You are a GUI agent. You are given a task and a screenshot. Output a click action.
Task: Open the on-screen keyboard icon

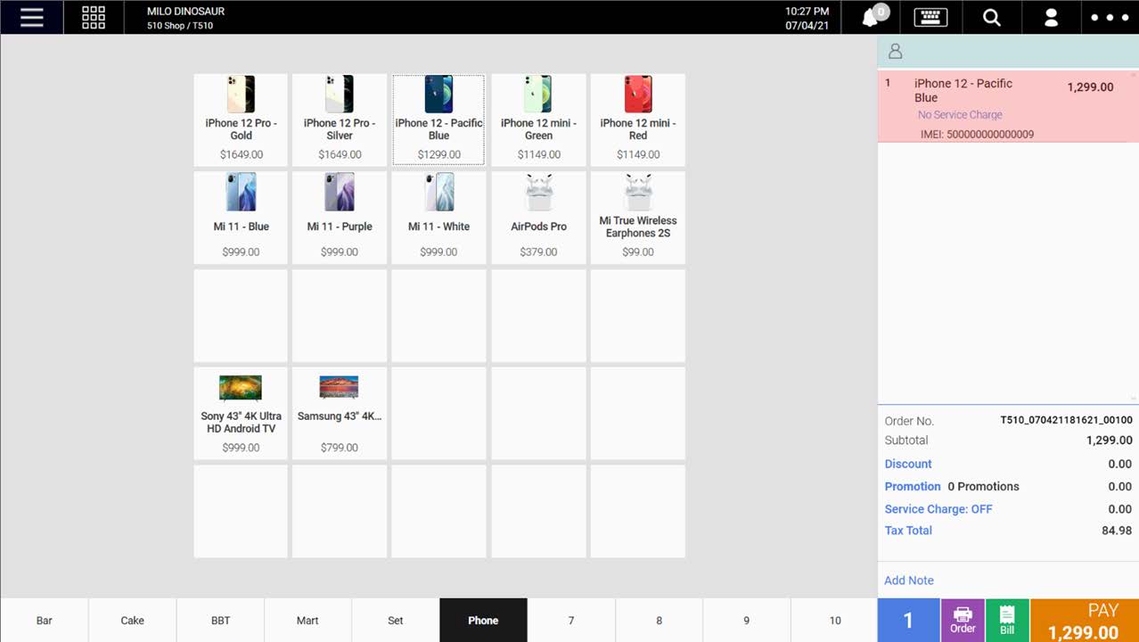930,17
